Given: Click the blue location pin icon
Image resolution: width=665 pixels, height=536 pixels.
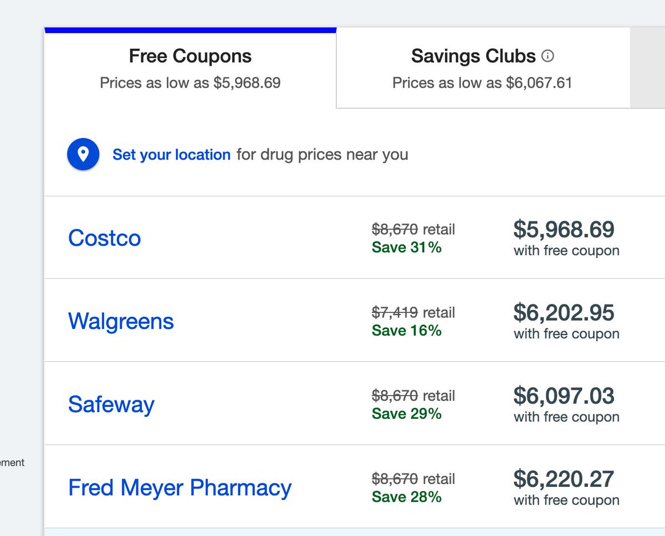Looking at the screenshot, I should [x=83, y=154].
